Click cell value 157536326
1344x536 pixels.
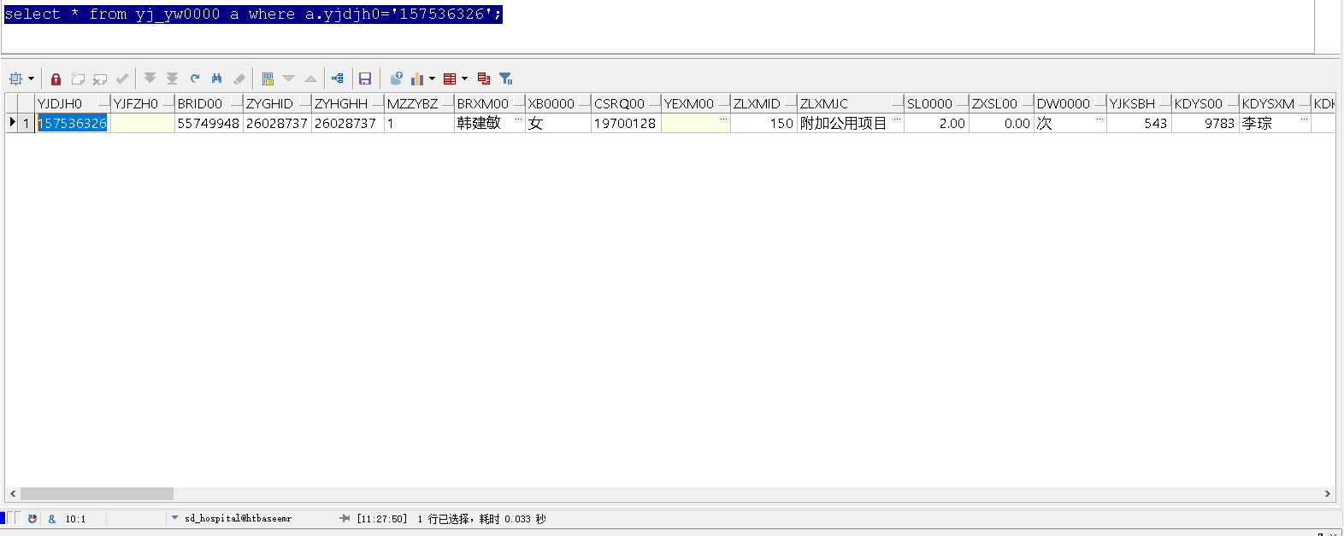[x=72, y=123]
